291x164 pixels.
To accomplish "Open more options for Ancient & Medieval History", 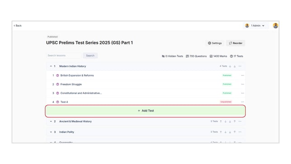I will coord(240,121).
